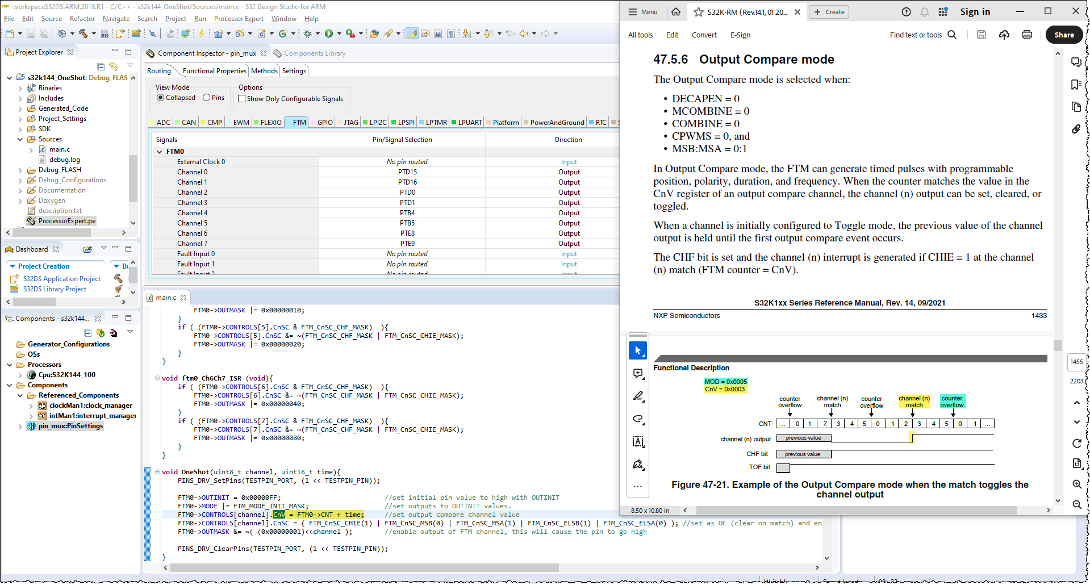Image resolution: width=1090 pixels, height=585 pixels.
Task: Select the Collapsed view mode radio button
Action: click(x=161, y=98)
